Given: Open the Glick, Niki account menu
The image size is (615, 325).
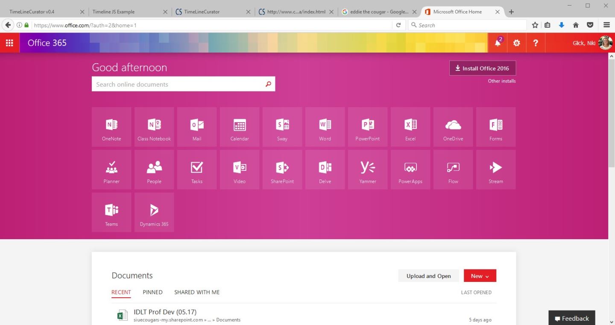Looking at the screenshot, I should (x=592, y=43).
